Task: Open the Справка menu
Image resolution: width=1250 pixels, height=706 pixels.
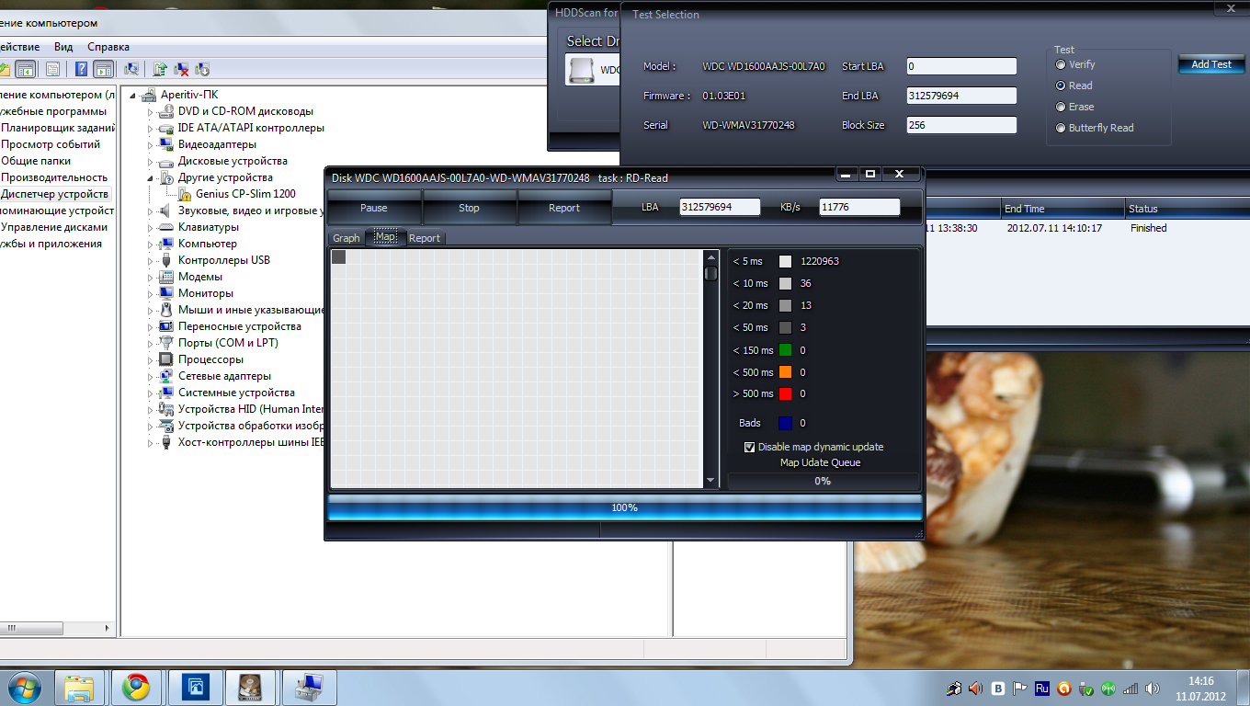Action: click(108, 47)
